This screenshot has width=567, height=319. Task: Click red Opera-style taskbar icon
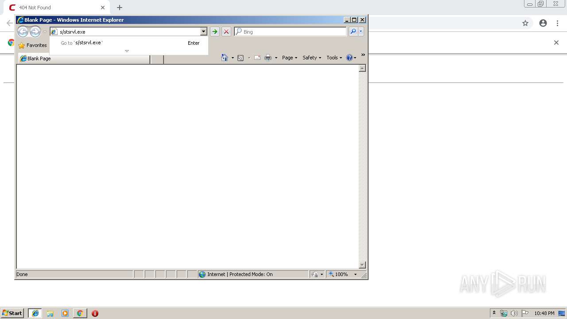[x=95, y=313]
